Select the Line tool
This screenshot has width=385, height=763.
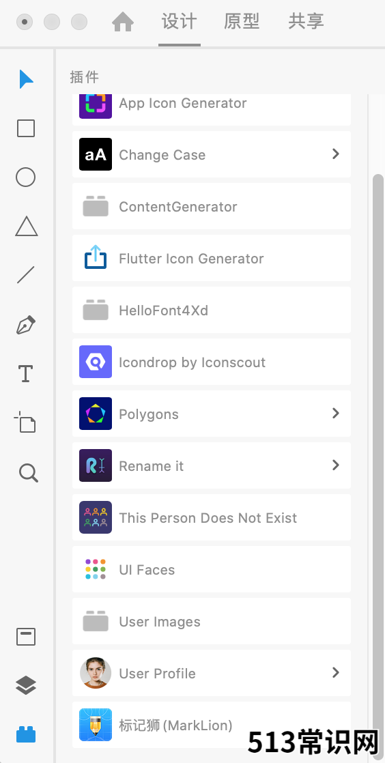coord(26,274)
